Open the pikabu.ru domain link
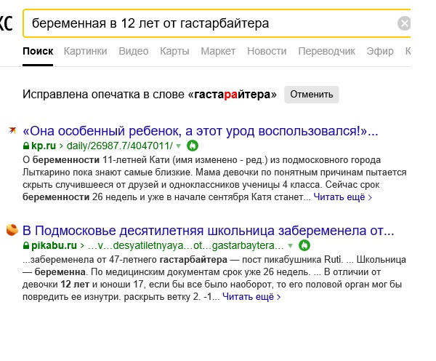The width and height of the screenshot is (436, 361). point(54,245)
